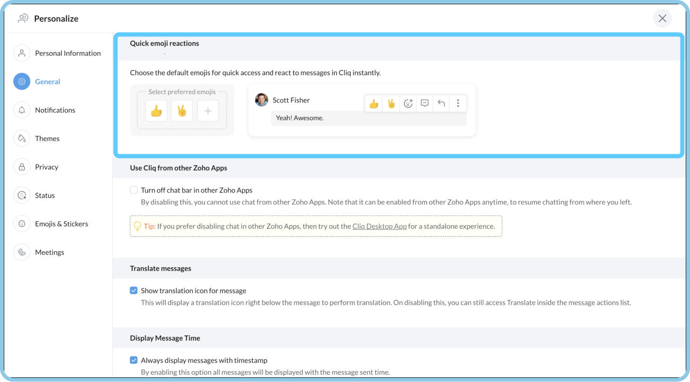Open the comment icon on Scott's message
This screenshot has width=690, height=382.
[x=424, y=103]
